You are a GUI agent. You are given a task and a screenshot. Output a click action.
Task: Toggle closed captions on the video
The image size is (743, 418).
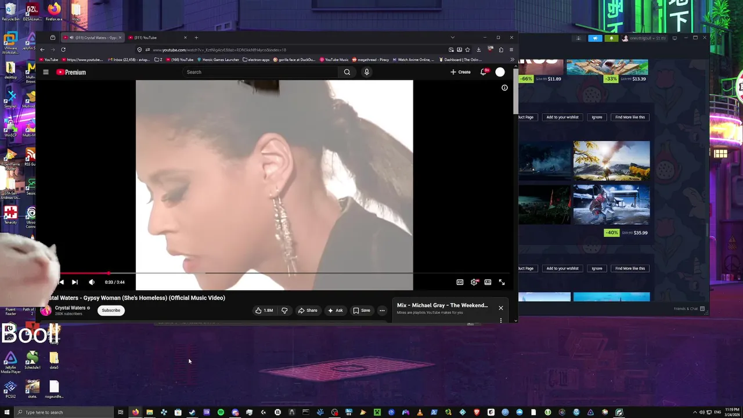pyautogui.click(x=460, y=282)
